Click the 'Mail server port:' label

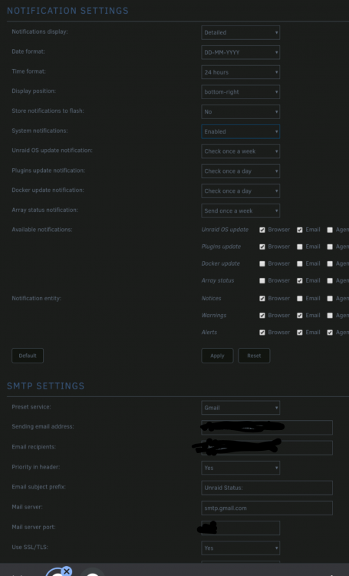[34, 527]
